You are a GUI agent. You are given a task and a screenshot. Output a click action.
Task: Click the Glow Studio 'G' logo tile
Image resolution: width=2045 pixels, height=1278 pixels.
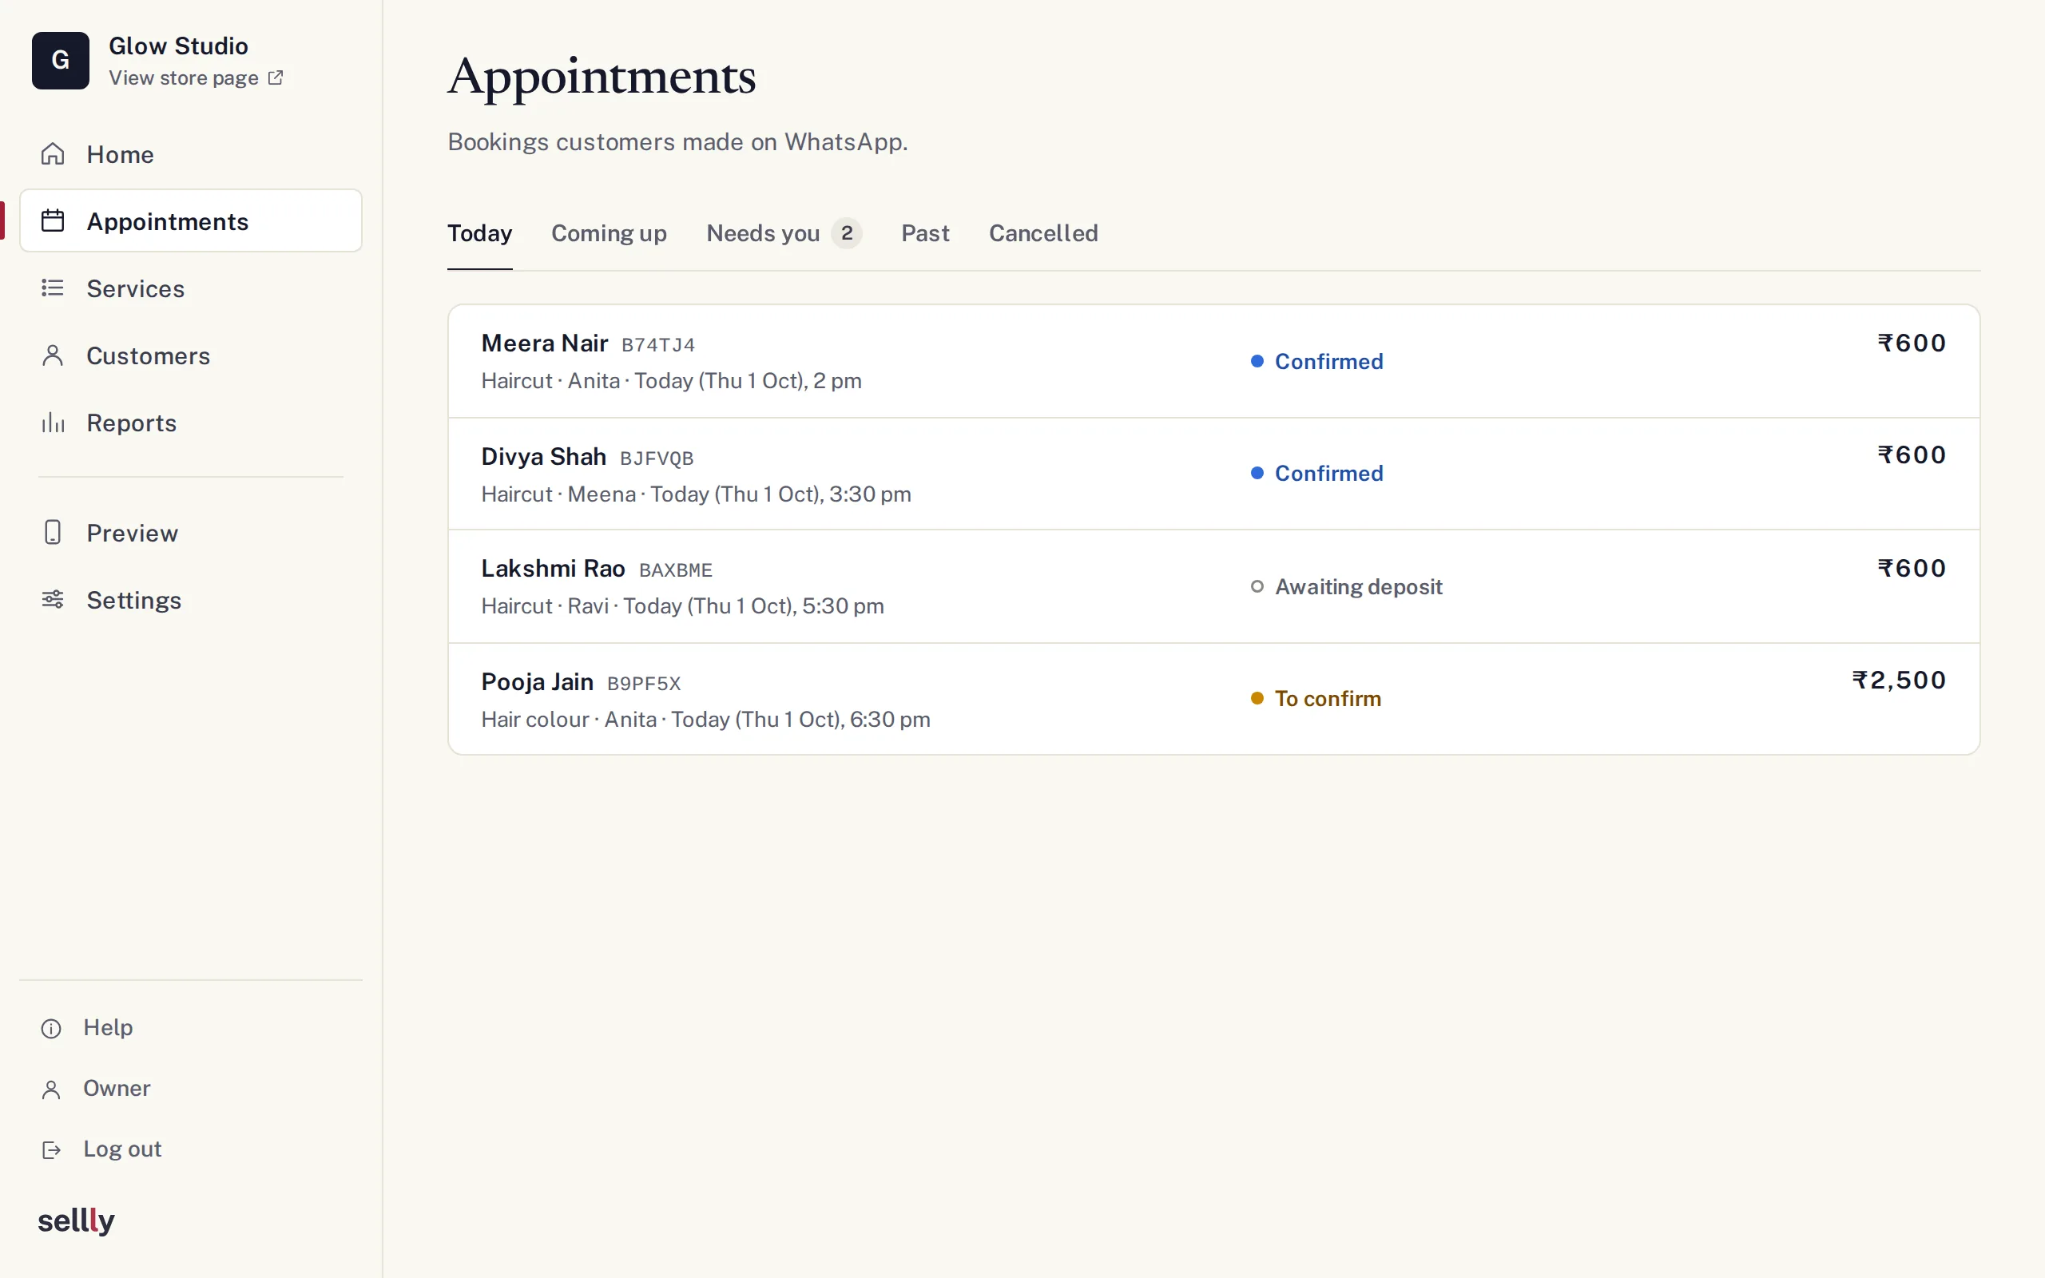point(60,61)
